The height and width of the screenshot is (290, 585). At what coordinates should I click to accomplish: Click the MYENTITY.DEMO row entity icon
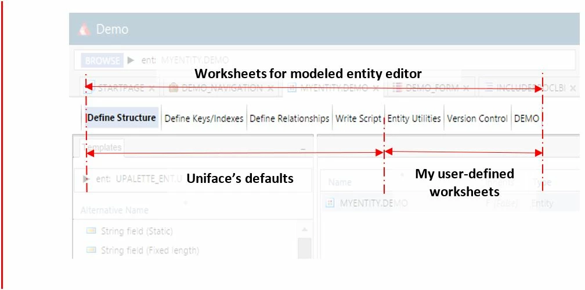[330, 203]
